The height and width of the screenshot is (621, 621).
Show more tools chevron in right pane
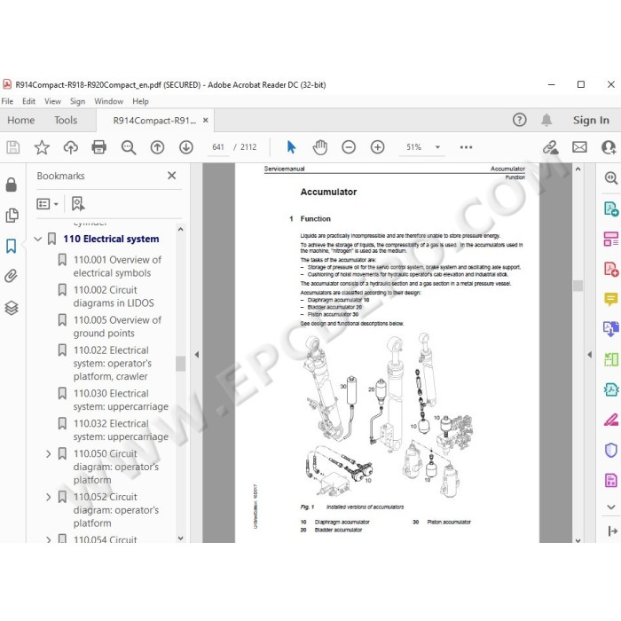610,507
